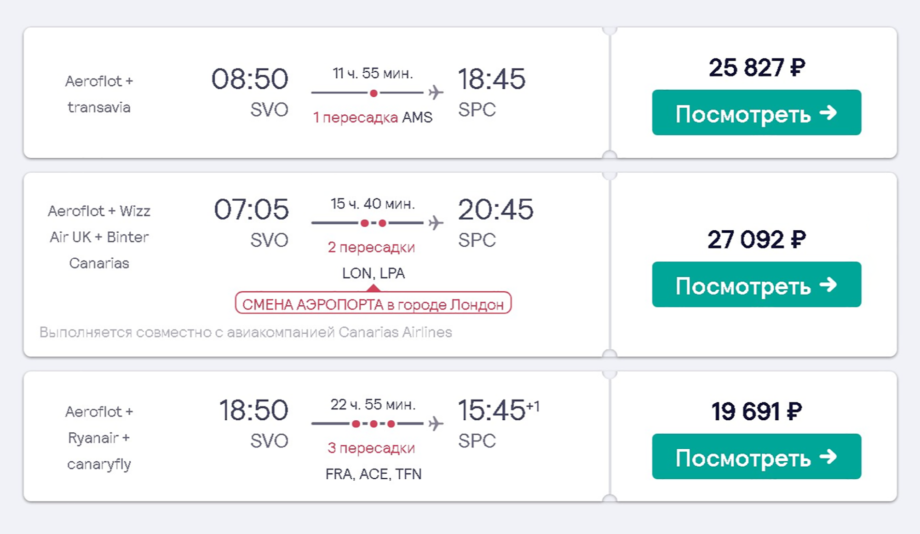Click the first of three red layover dots

coord(356,424)
